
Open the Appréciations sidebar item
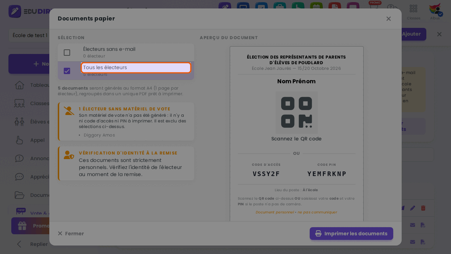tap(32, 177)
